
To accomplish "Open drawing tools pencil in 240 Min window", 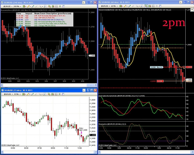I will point(29,6).
